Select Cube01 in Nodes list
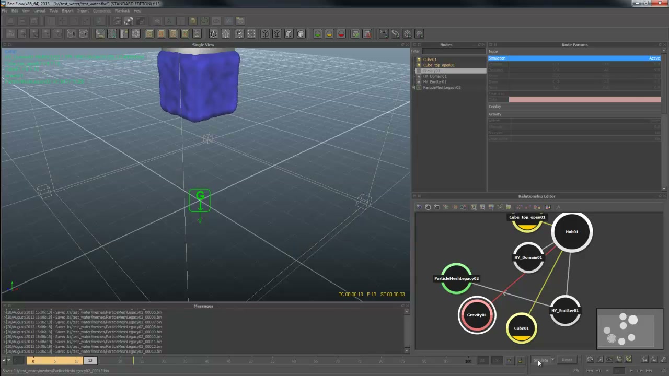 [x=430, y=60]
